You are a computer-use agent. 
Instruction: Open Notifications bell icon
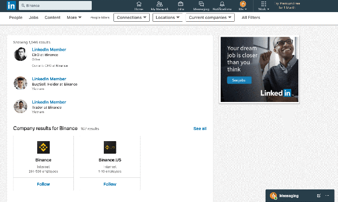click(222, 6)
